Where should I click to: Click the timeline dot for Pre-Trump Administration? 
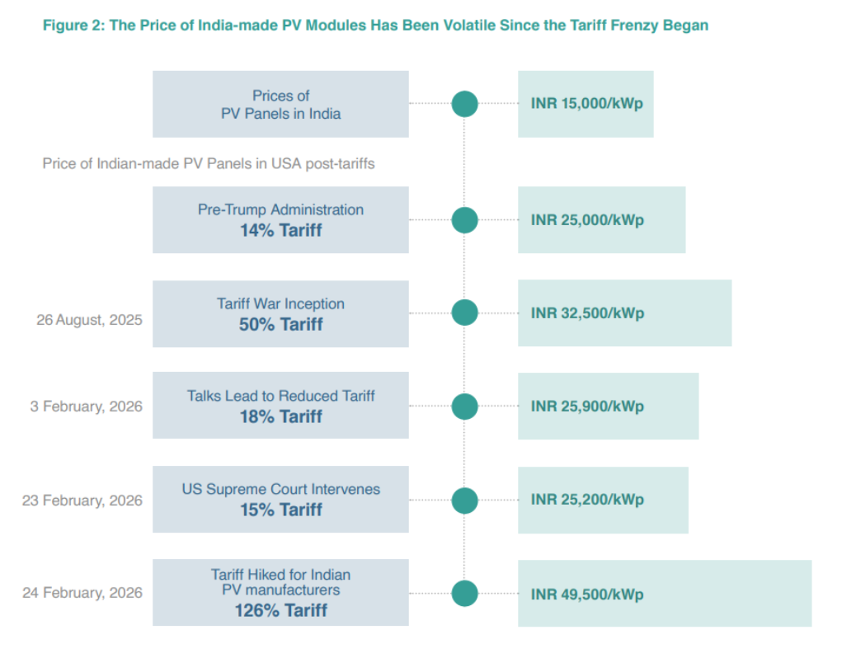pyautogui.click(x=464, y=220)
